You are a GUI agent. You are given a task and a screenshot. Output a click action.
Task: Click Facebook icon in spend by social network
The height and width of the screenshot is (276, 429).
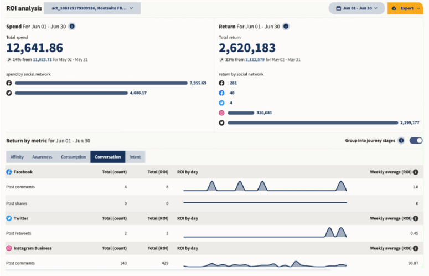9,83
